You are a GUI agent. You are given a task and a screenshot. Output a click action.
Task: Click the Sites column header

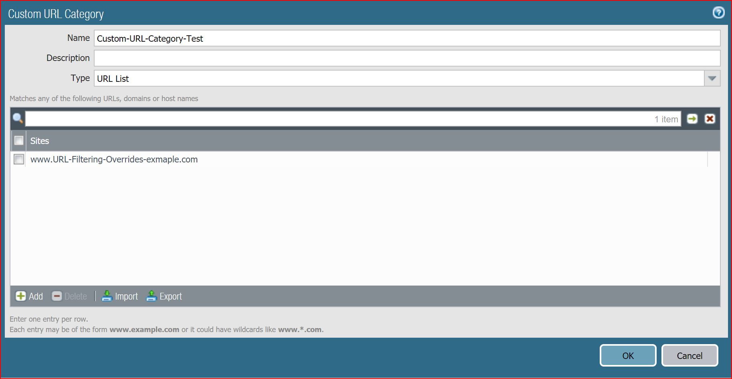[39, 141]
